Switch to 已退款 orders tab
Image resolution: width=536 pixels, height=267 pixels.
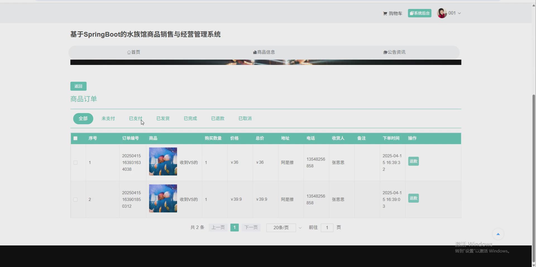coord(217,118)
